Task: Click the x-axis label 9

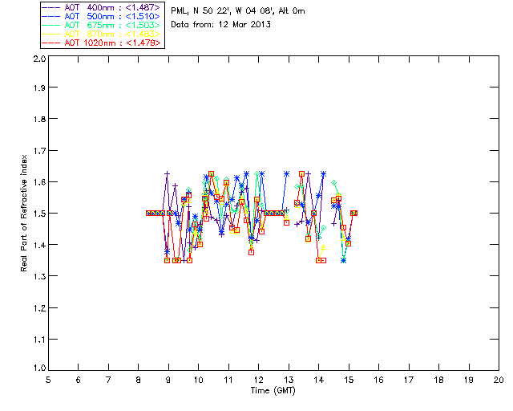Action: 168,380
